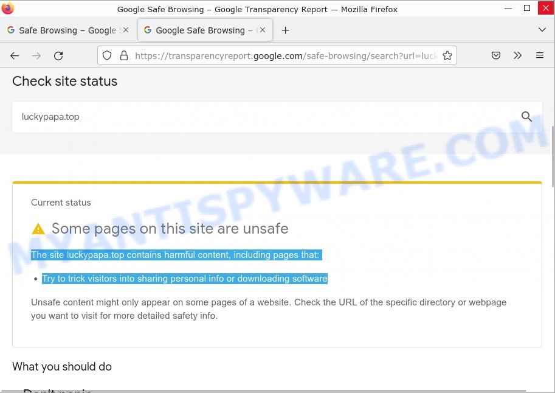Bookmark this page with the star
The image size is (555, 393).
pyautogui.click(x=447, y=55)
